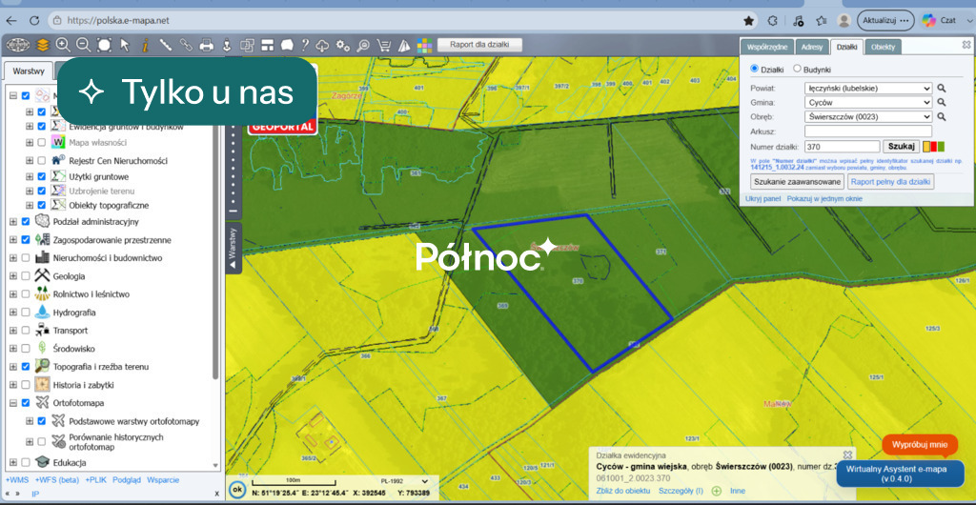Open the Warstwy layers tab
Image resolution: width=976 pixels, height=505 pixels.
pos(28,71)
